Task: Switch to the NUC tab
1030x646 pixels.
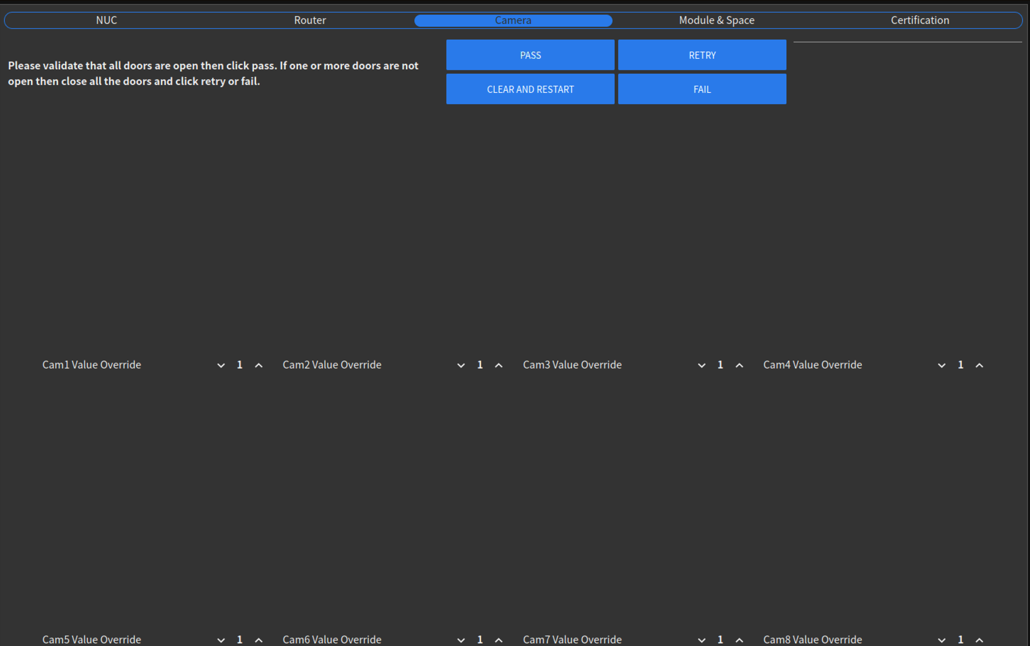Action: pyautogui.click(x=107, y=20)
